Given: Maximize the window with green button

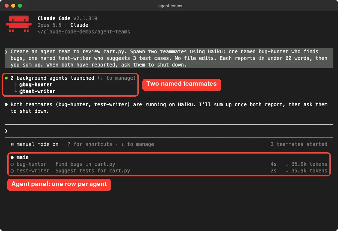Looking at the screenshot, I should pyautogui.click(x=20, y=6).
